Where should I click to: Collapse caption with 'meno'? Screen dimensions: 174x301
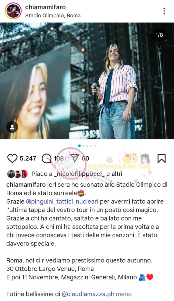(x=124, y=294)
